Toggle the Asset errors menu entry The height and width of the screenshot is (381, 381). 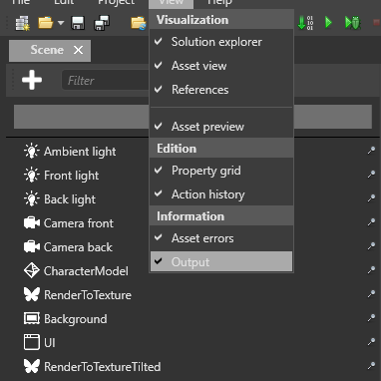(x=221, y=238)
